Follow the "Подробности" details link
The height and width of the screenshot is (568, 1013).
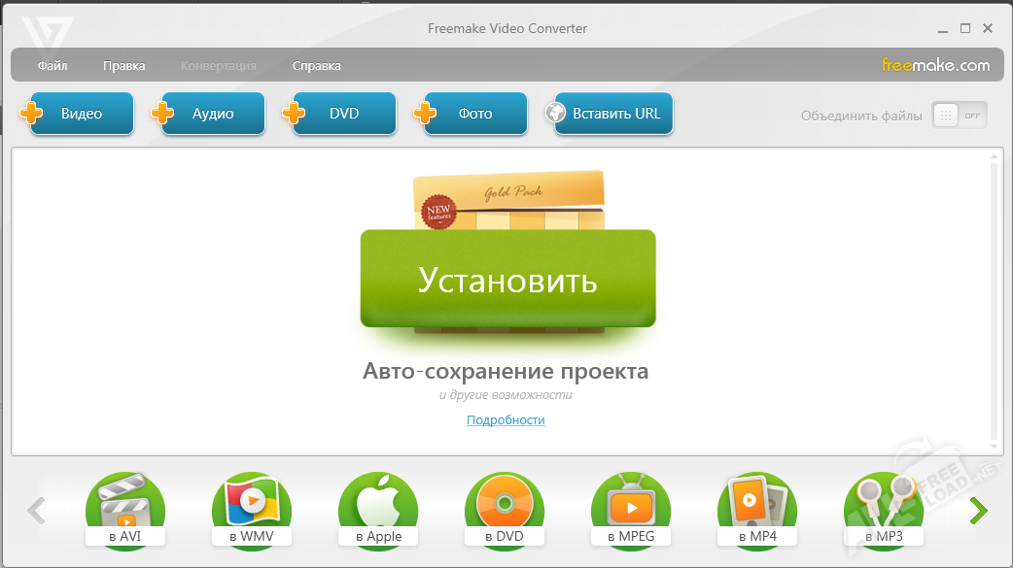pyautogui.click(x=506, y=420)
